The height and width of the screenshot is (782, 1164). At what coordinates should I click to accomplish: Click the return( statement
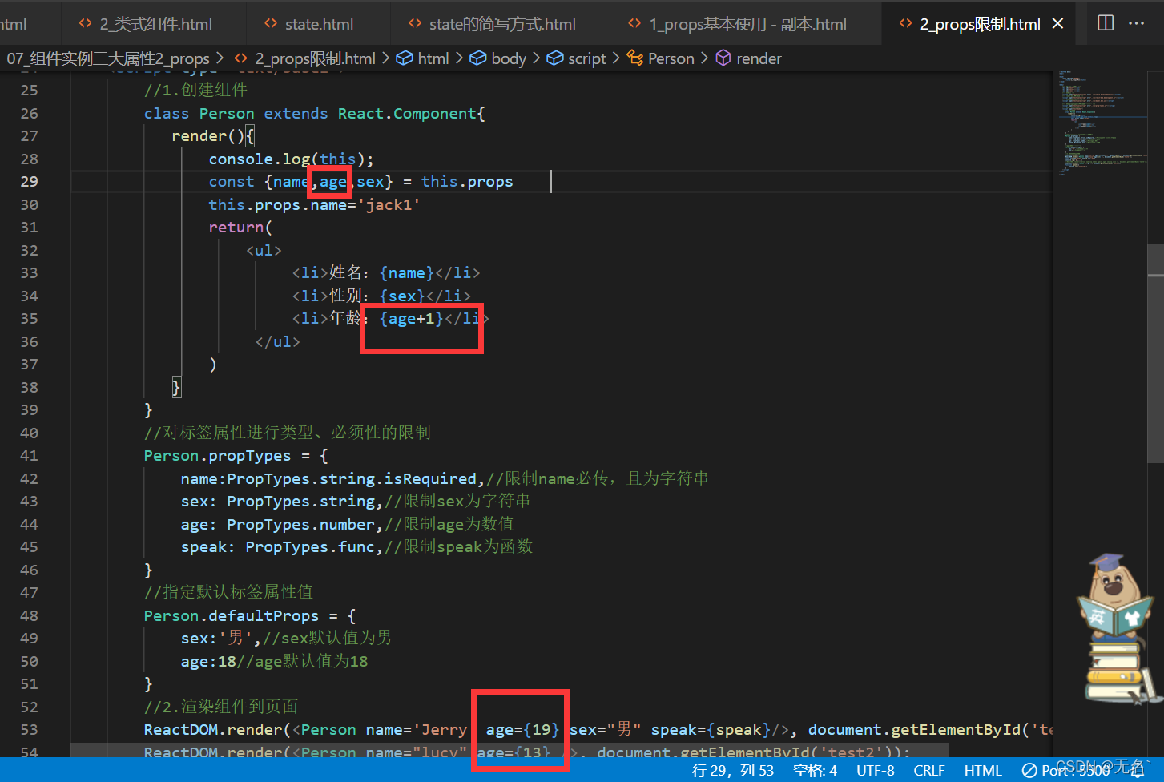(240, 228)
